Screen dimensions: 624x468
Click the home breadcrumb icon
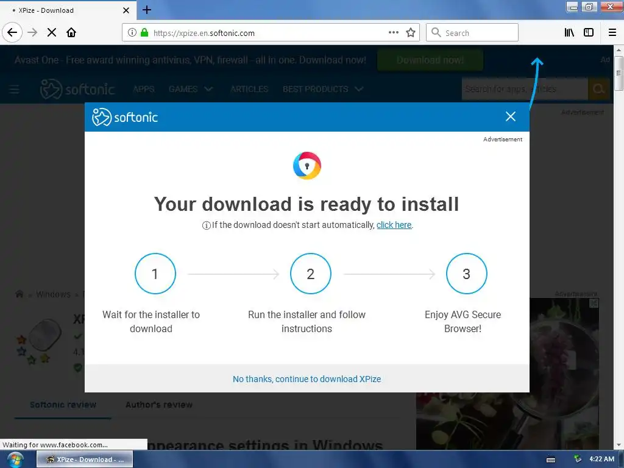pyautogui.click(x=19, y=294)
